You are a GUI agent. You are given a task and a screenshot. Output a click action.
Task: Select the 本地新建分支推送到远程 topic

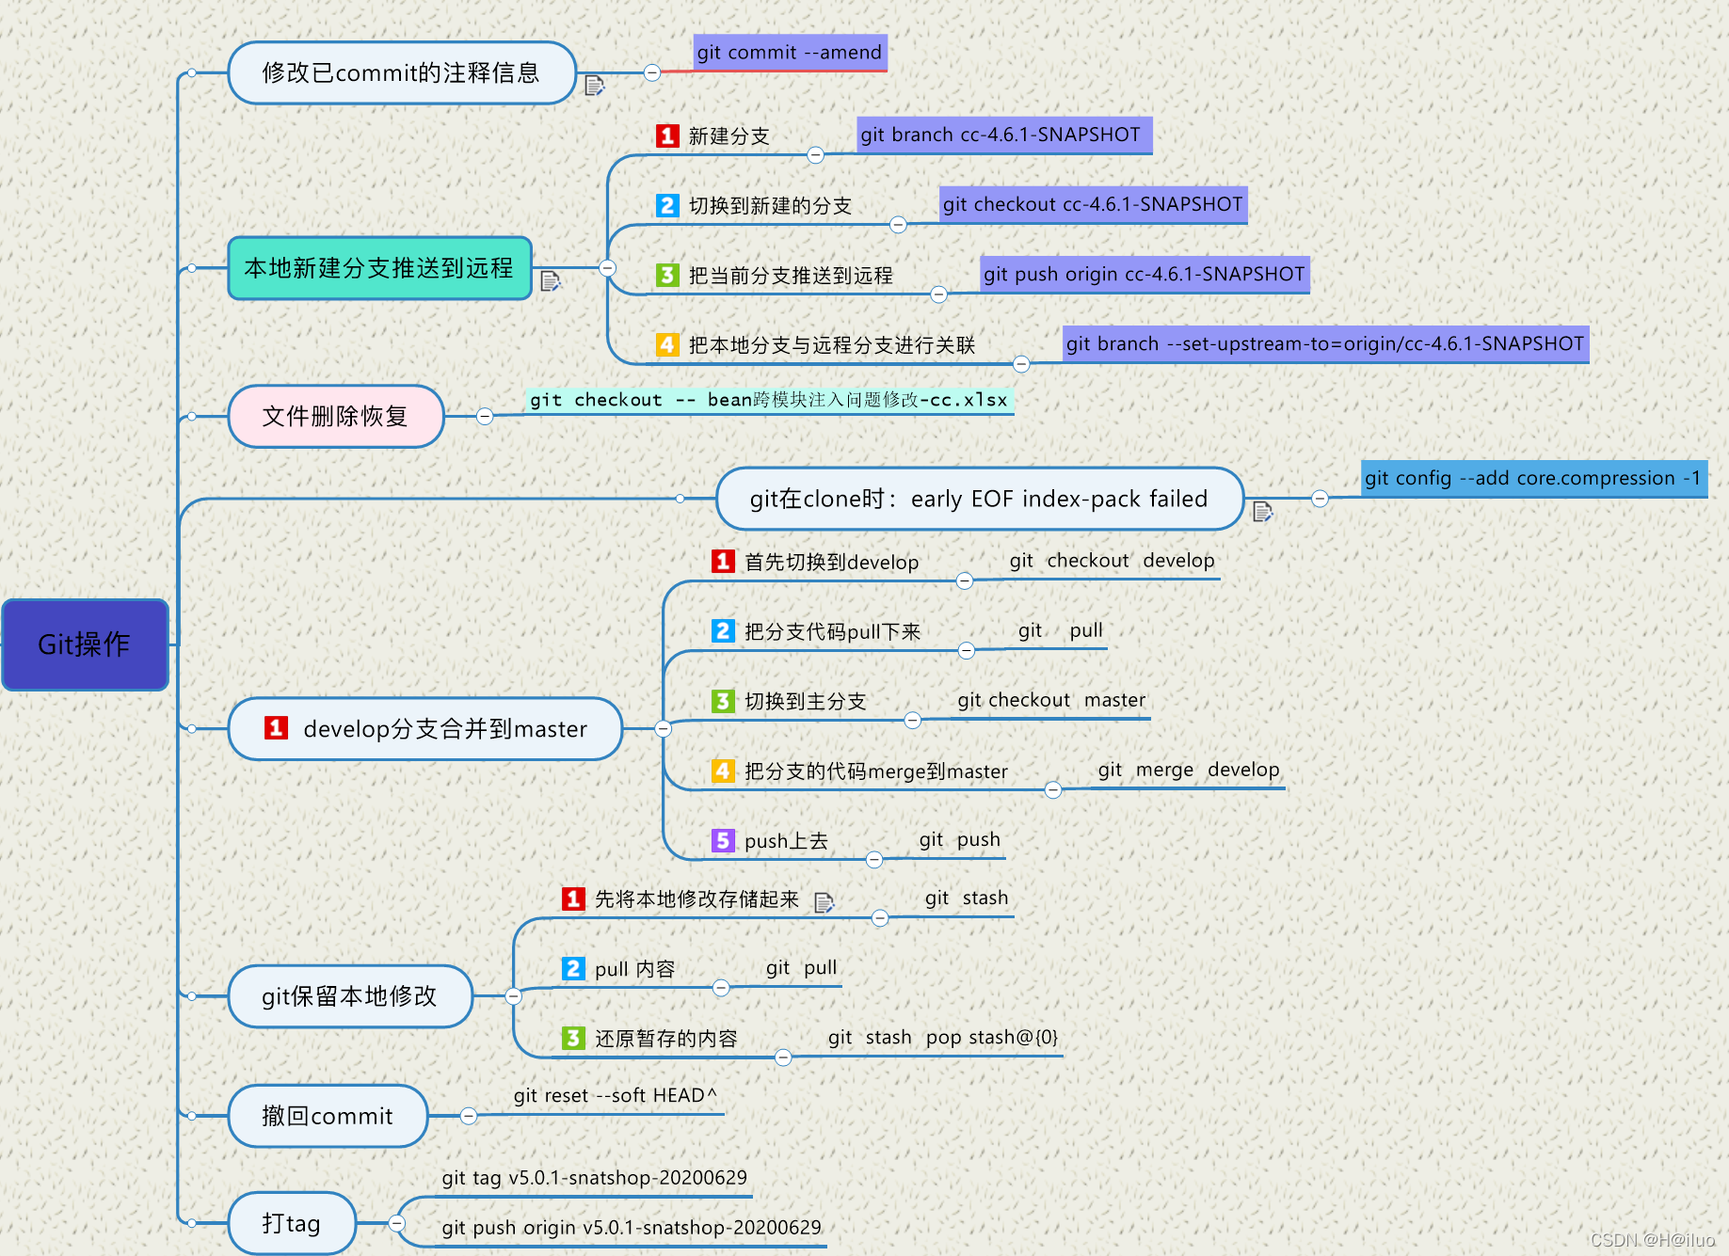pyautogui.click(x=380, y=268)
